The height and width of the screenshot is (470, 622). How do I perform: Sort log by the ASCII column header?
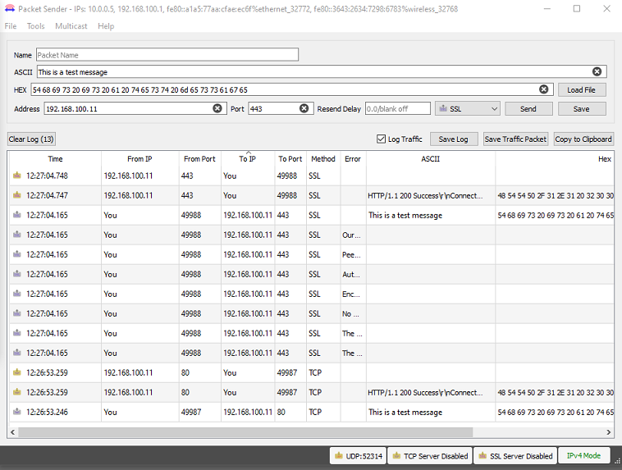(431, 158)
